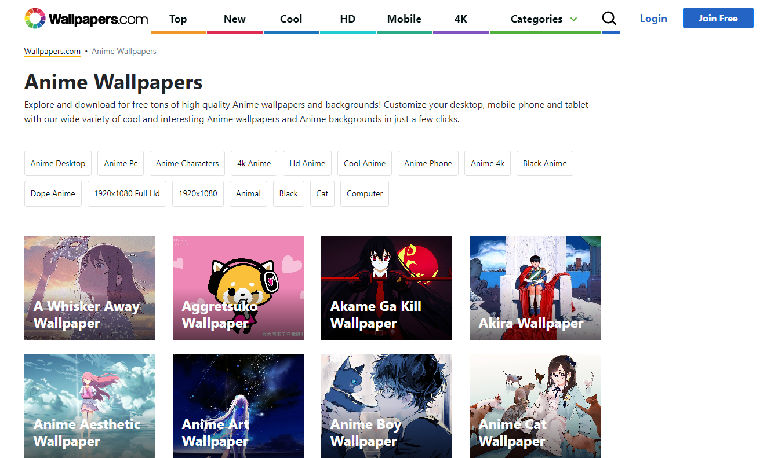Pick the 1920x1080 Full Hd tag
Image resolution: width=767 pixels, height=458 pixels.
127,193
